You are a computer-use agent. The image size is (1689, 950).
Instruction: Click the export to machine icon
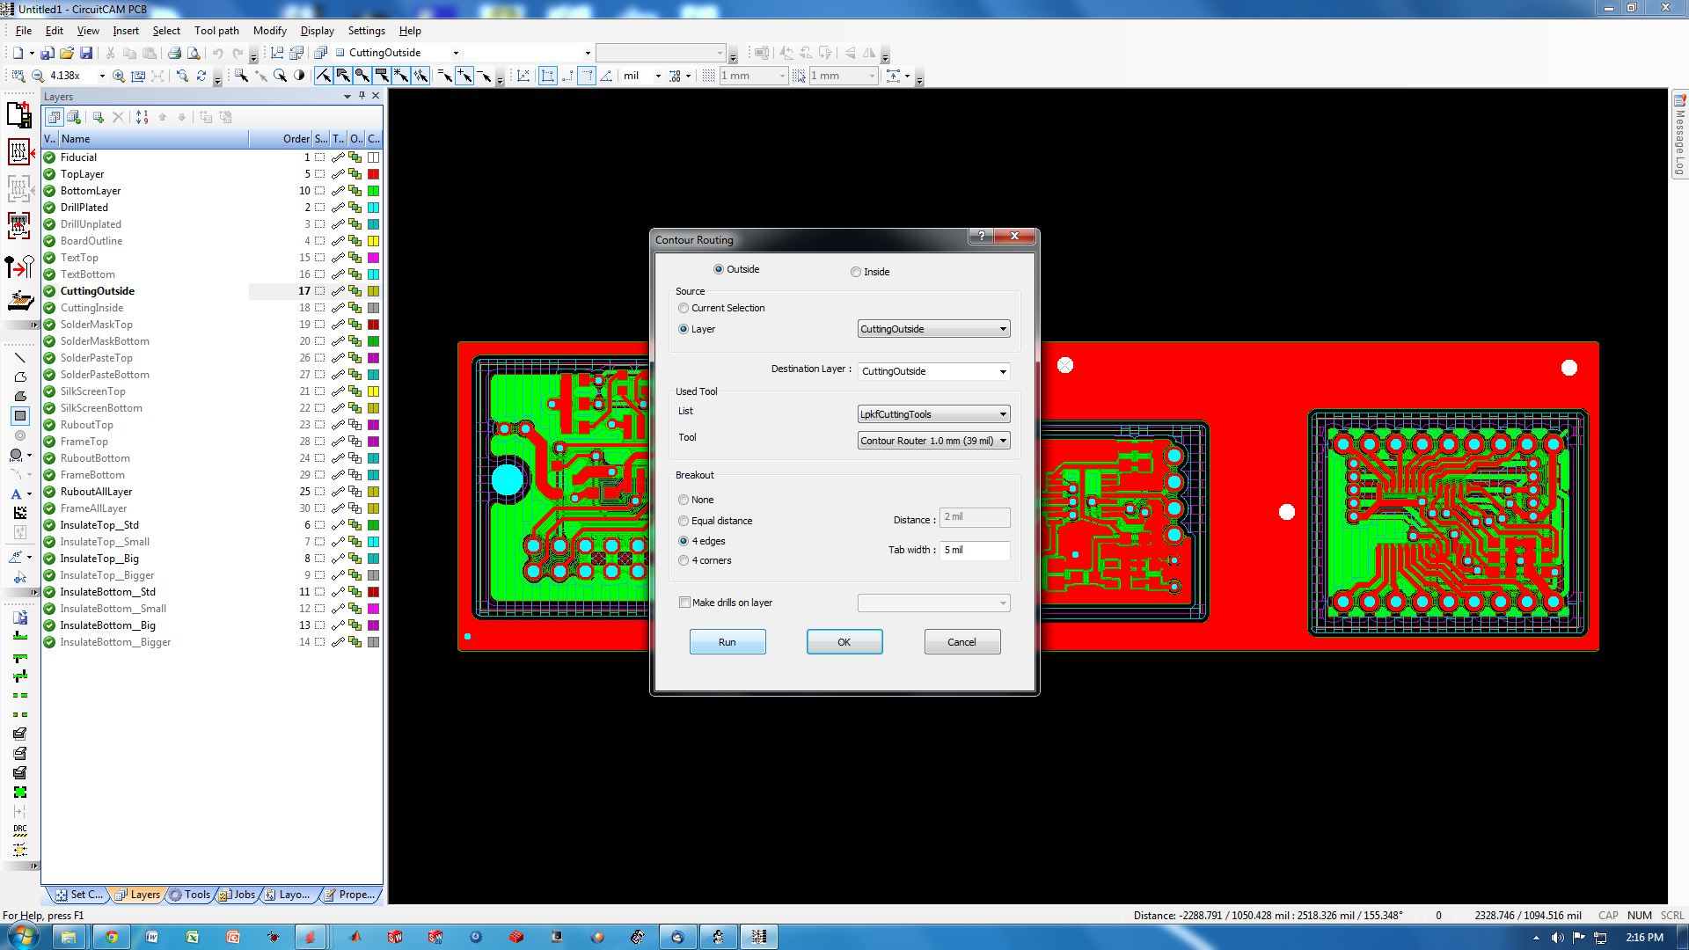click(x=19, y=302)
